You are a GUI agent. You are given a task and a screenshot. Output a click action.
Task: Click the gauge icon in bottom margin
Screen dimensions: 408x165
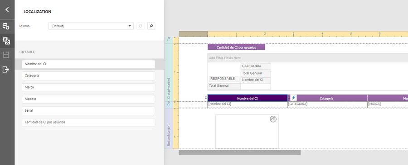273,119
